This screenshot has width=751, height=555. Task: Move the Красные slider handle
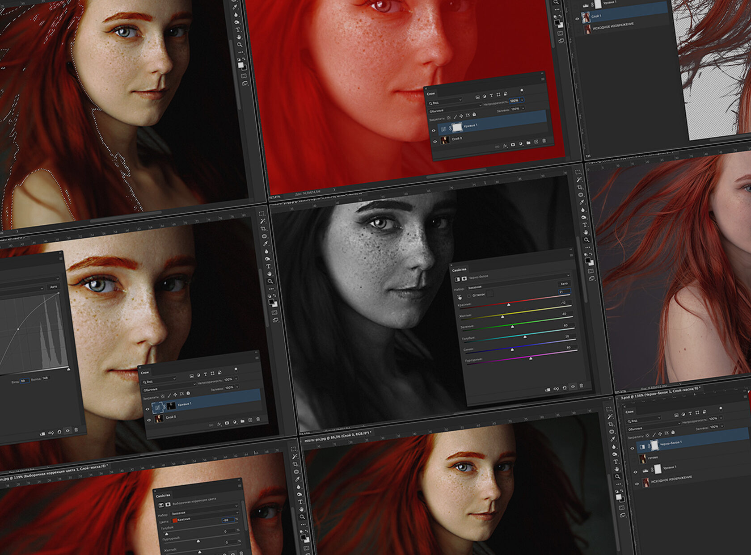[x=509, y=304]
